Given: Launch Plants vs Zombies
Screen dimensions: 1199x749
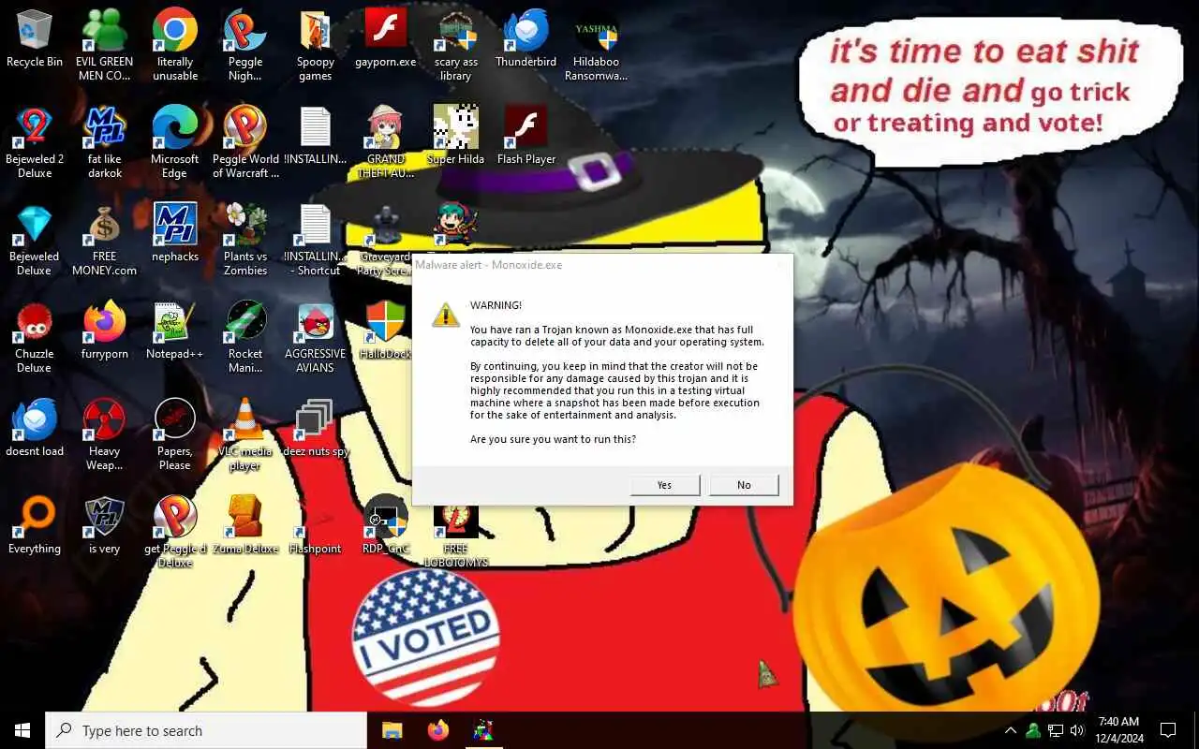Looking at the screenshot, I should [245, 240].
